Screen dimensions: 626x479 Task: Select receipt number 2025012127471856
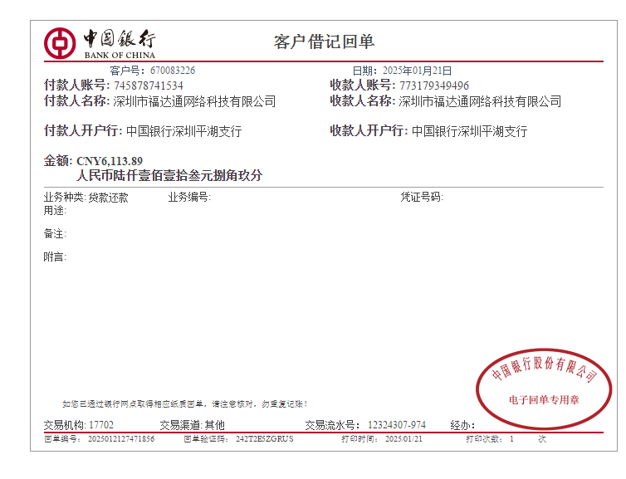click(x=121, y=439)
